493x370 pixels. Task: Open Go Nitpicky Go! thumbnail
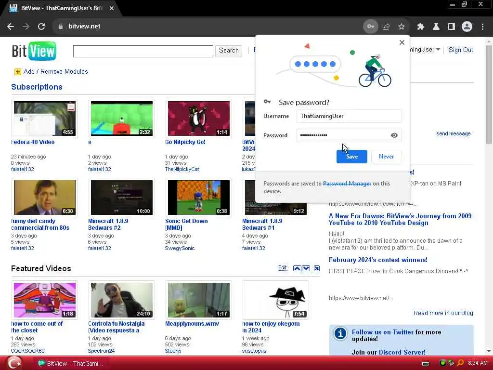coord(199,119)
